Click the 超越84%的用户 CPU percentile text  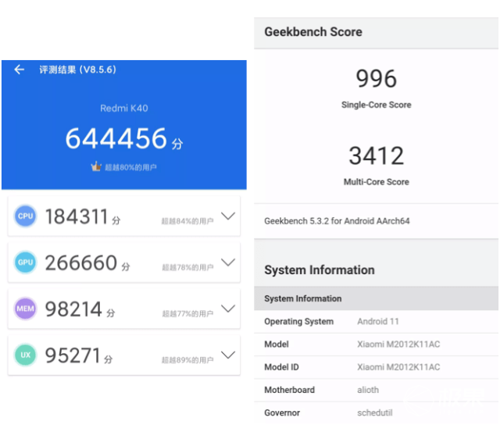click(187, 221)
